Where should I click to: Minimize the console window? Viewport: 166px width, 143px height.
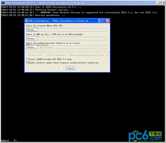[x=158, y=3]
